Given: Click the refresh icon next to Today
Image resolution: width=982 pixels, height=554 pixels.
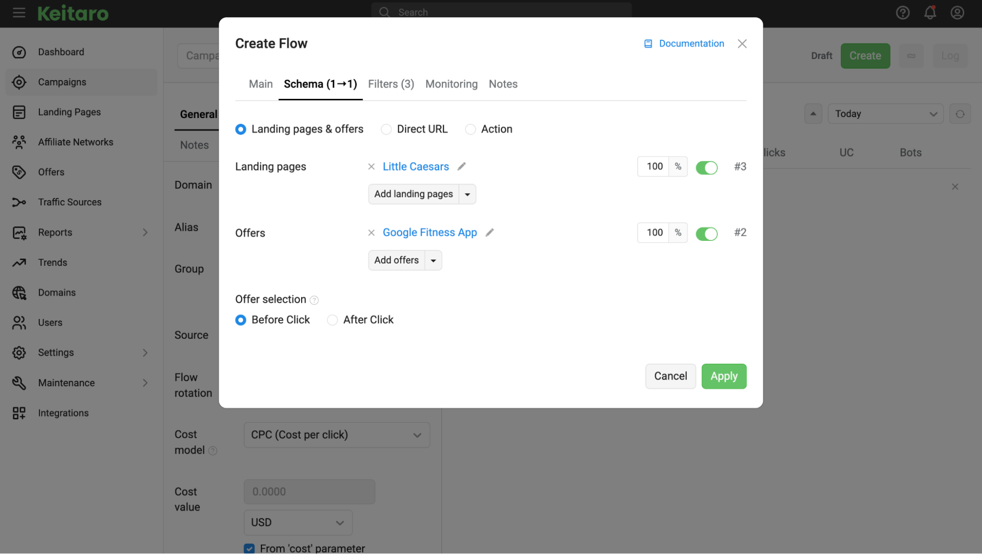Looking at the screenshot, I should [960, 114].
